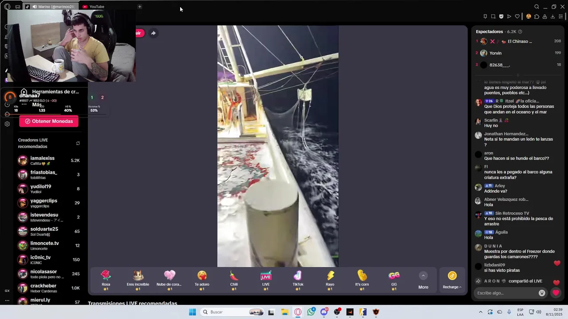Open a new browser tab with plus
Viewport: 568px width, 319px height.
pos(139,7)
